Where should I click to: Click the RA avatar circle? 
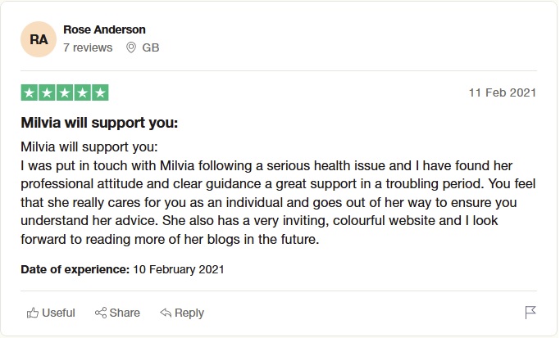[x=39, y=38]
